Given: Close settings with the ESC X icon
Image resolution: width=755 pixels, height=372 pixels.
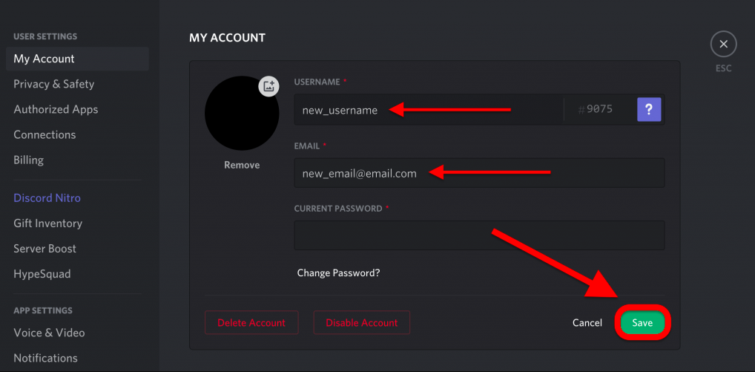Looking at the screenshot, I should point(723,45).
